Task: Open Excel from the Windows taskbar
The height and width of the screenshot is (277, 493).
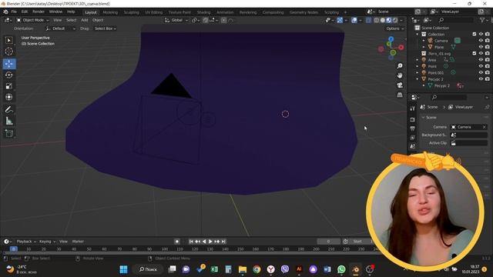Action: (x=214, y=269)
